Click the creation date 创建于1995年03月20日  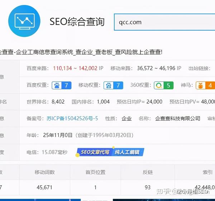click(104, 135)
